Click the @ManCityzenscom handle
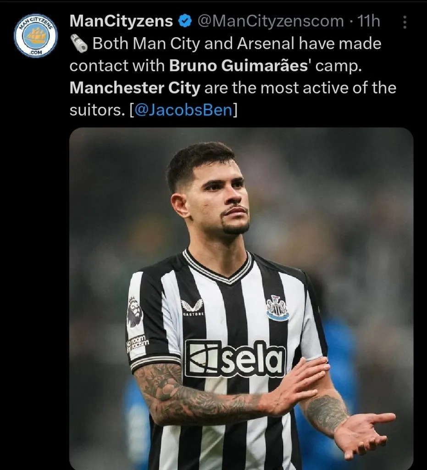This screenshot has width=427, height=470. tap(271, 21)
